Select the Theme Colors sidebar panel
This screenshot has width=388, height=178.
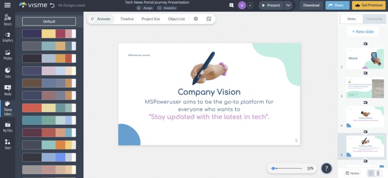coord(8,108)
